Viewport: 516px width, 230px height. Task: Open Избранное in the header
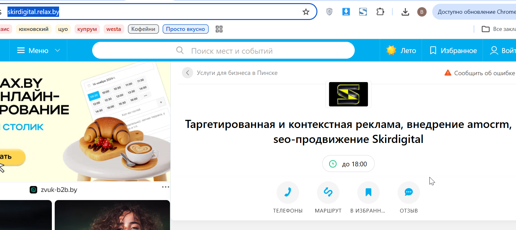click(x=453, y=51)
